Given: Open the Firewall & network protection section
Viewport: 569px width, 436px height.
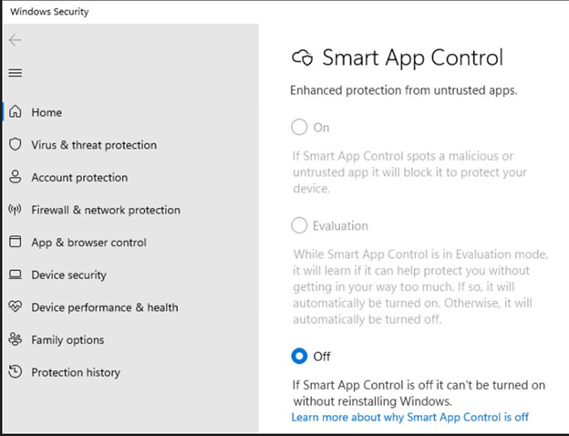Looking at the screenshot, I should click(x=106, y=210).
